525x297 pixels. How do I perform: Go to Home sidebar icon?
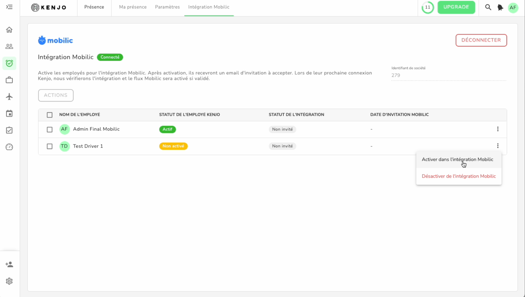[x=9, y=30]
